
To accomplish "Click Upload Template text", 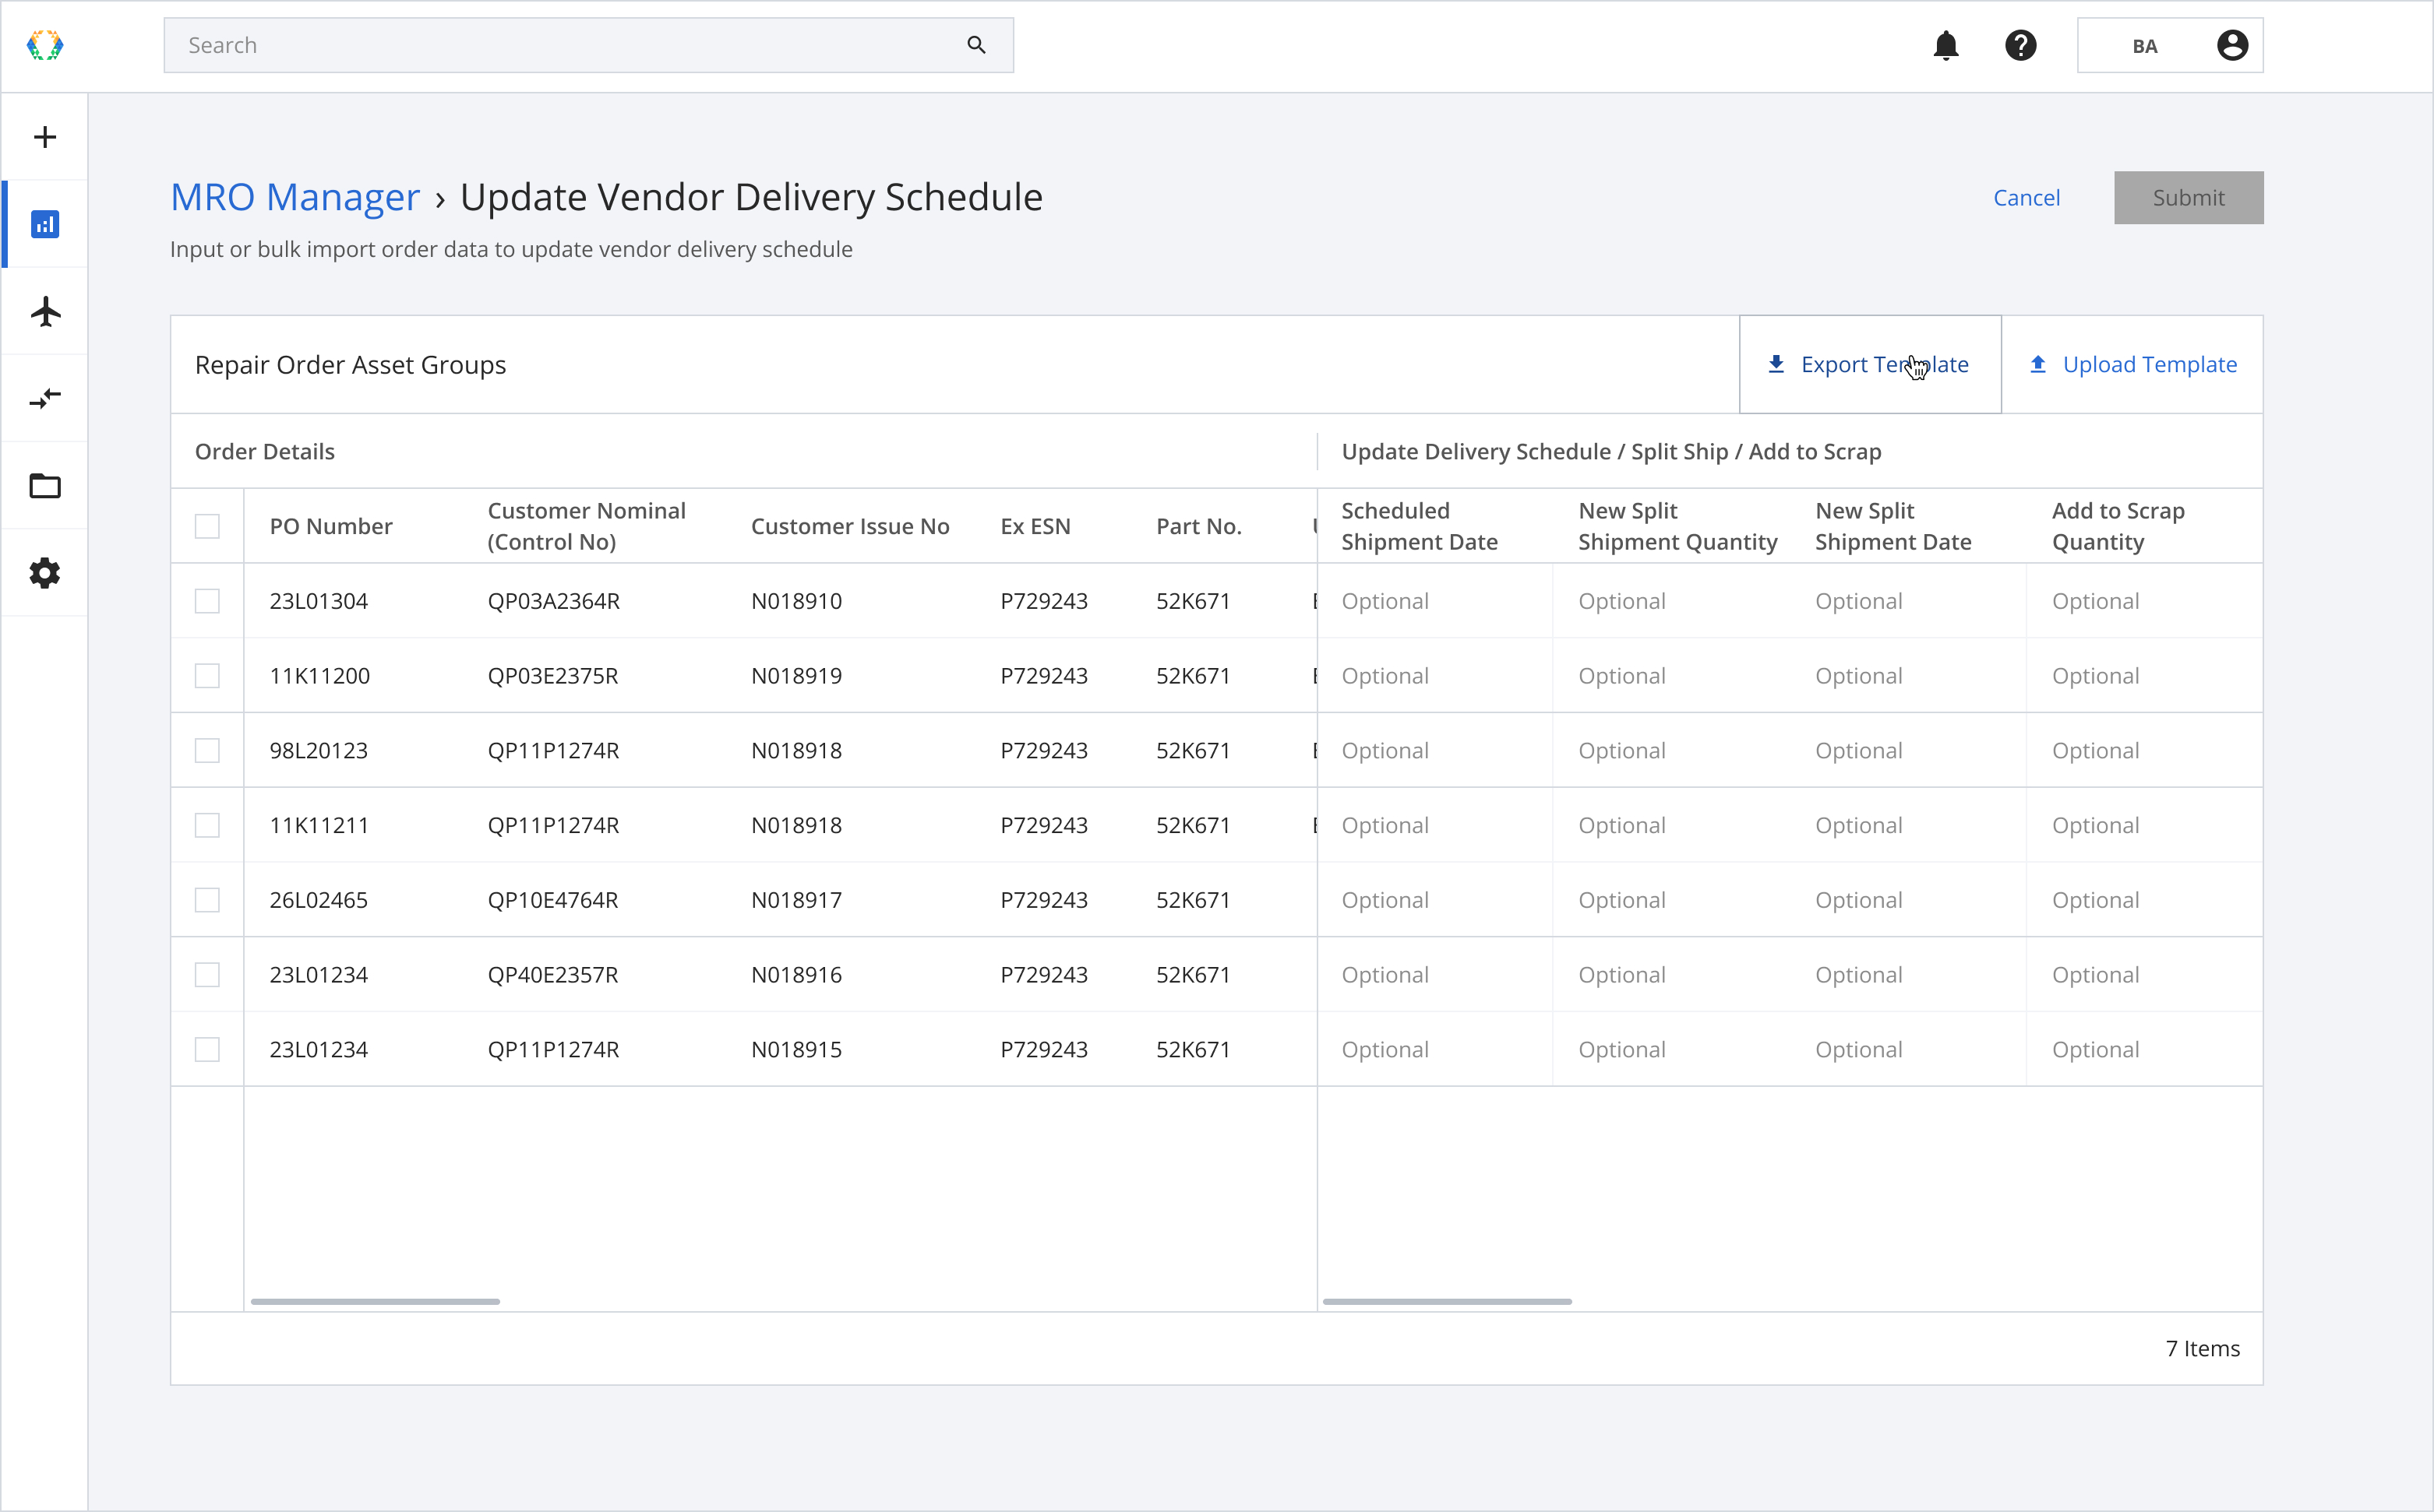I will (2149, 364).
